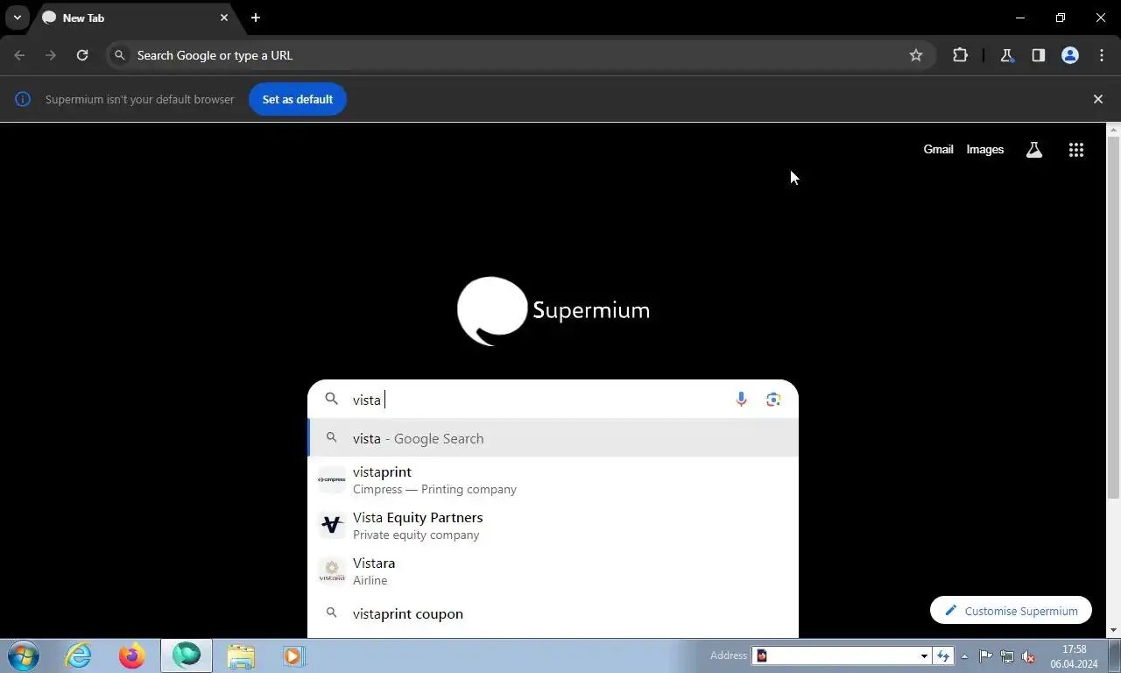
Task: Open the Windows Start button
Action: pyautogui.click(x=24, y=655)
